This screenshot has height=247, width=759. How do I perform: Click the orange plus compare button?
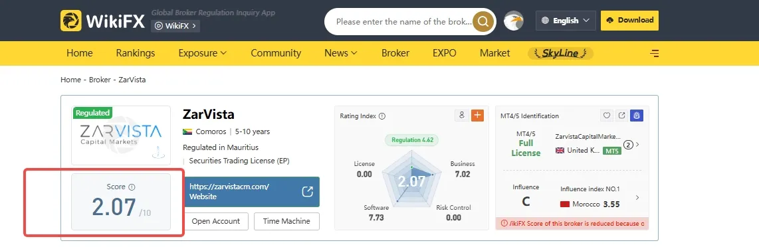click(x=477, y=115)
